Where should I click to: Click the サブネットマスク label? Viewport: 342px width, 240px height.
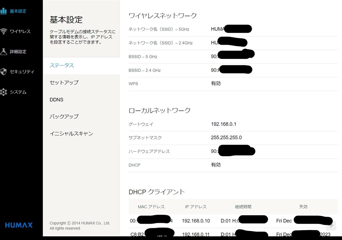[x=145, y=138]
